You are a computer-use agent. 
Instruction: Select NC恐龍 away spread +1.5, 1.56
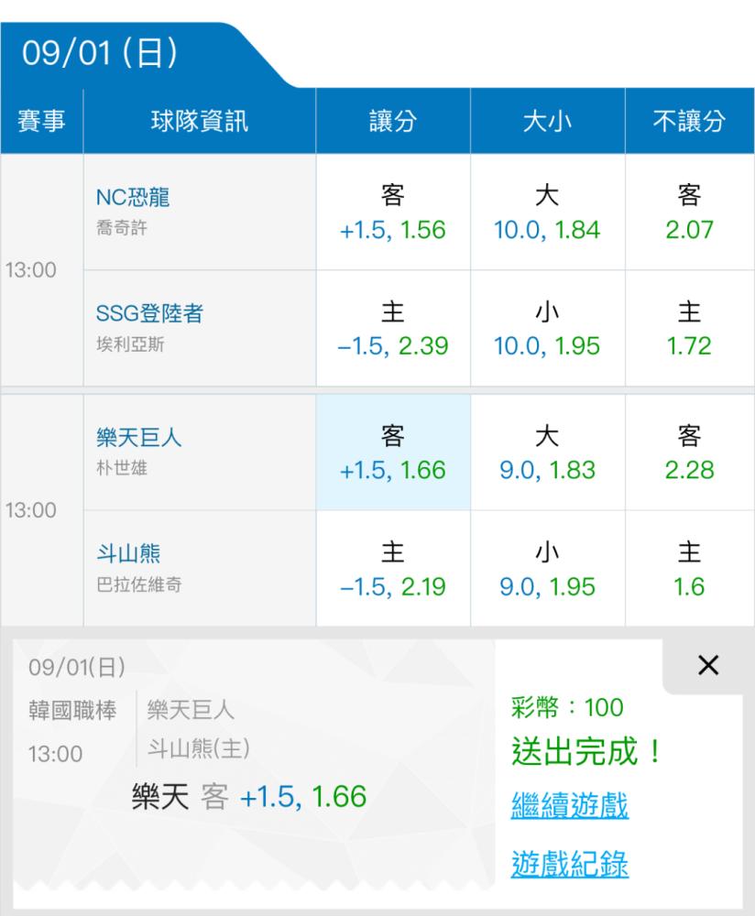(393, 213)
